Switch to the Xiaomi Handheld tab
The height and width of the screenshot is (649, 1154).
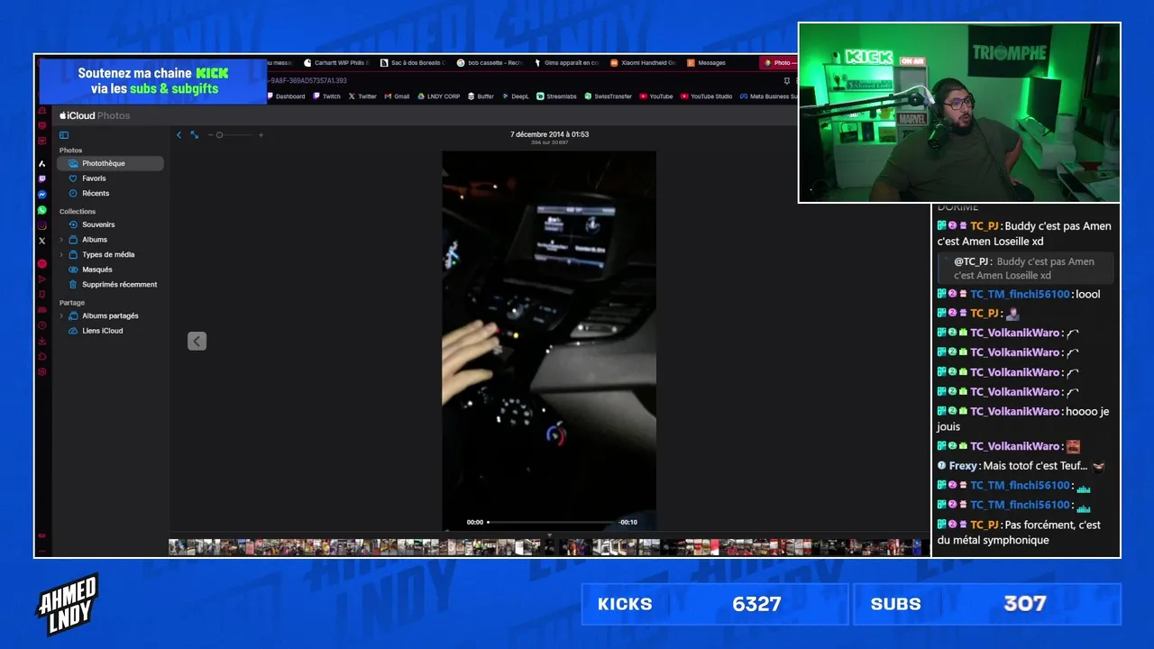pos(643,63)
